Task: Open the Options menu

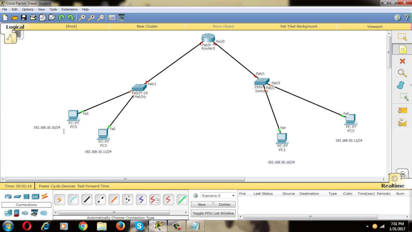Action: (x=28, y=9)
